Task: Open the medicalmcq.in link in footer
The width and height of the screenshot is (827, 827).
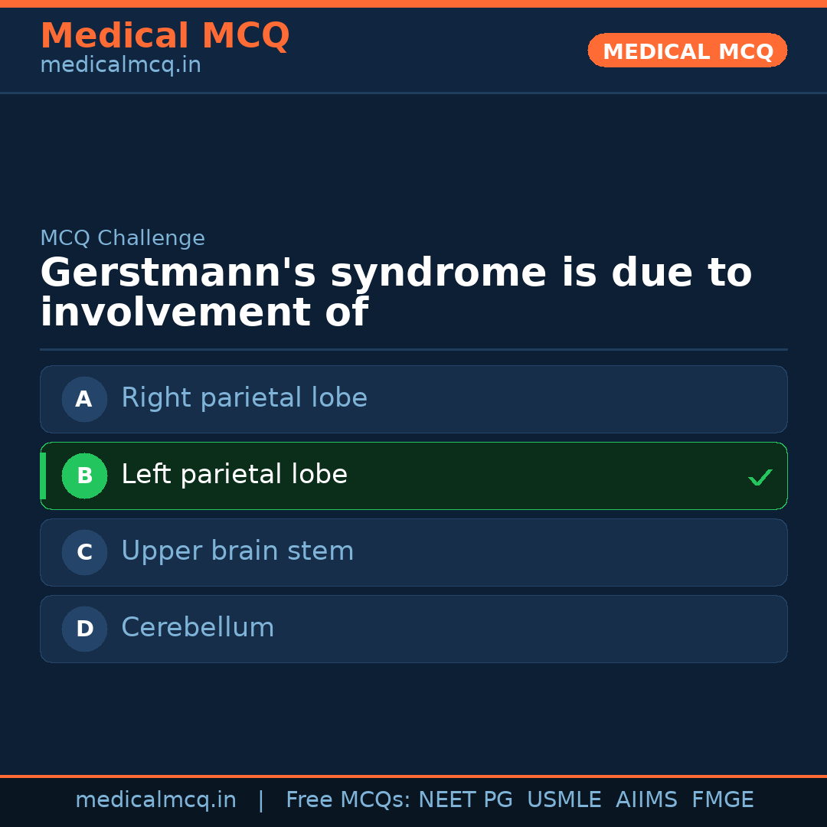Action: 155,800
